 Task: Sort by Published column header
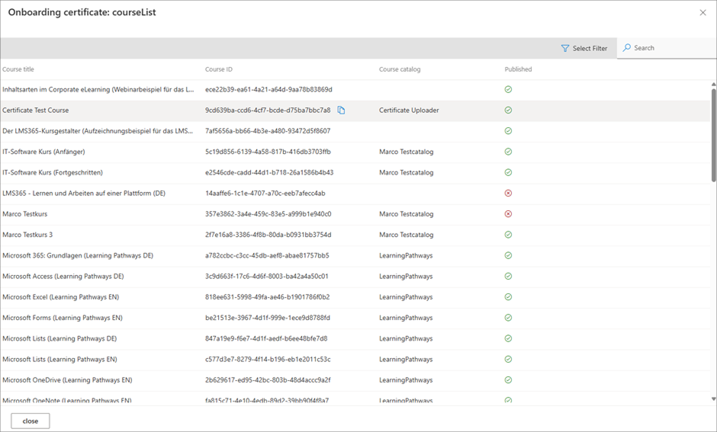point(518,69)
